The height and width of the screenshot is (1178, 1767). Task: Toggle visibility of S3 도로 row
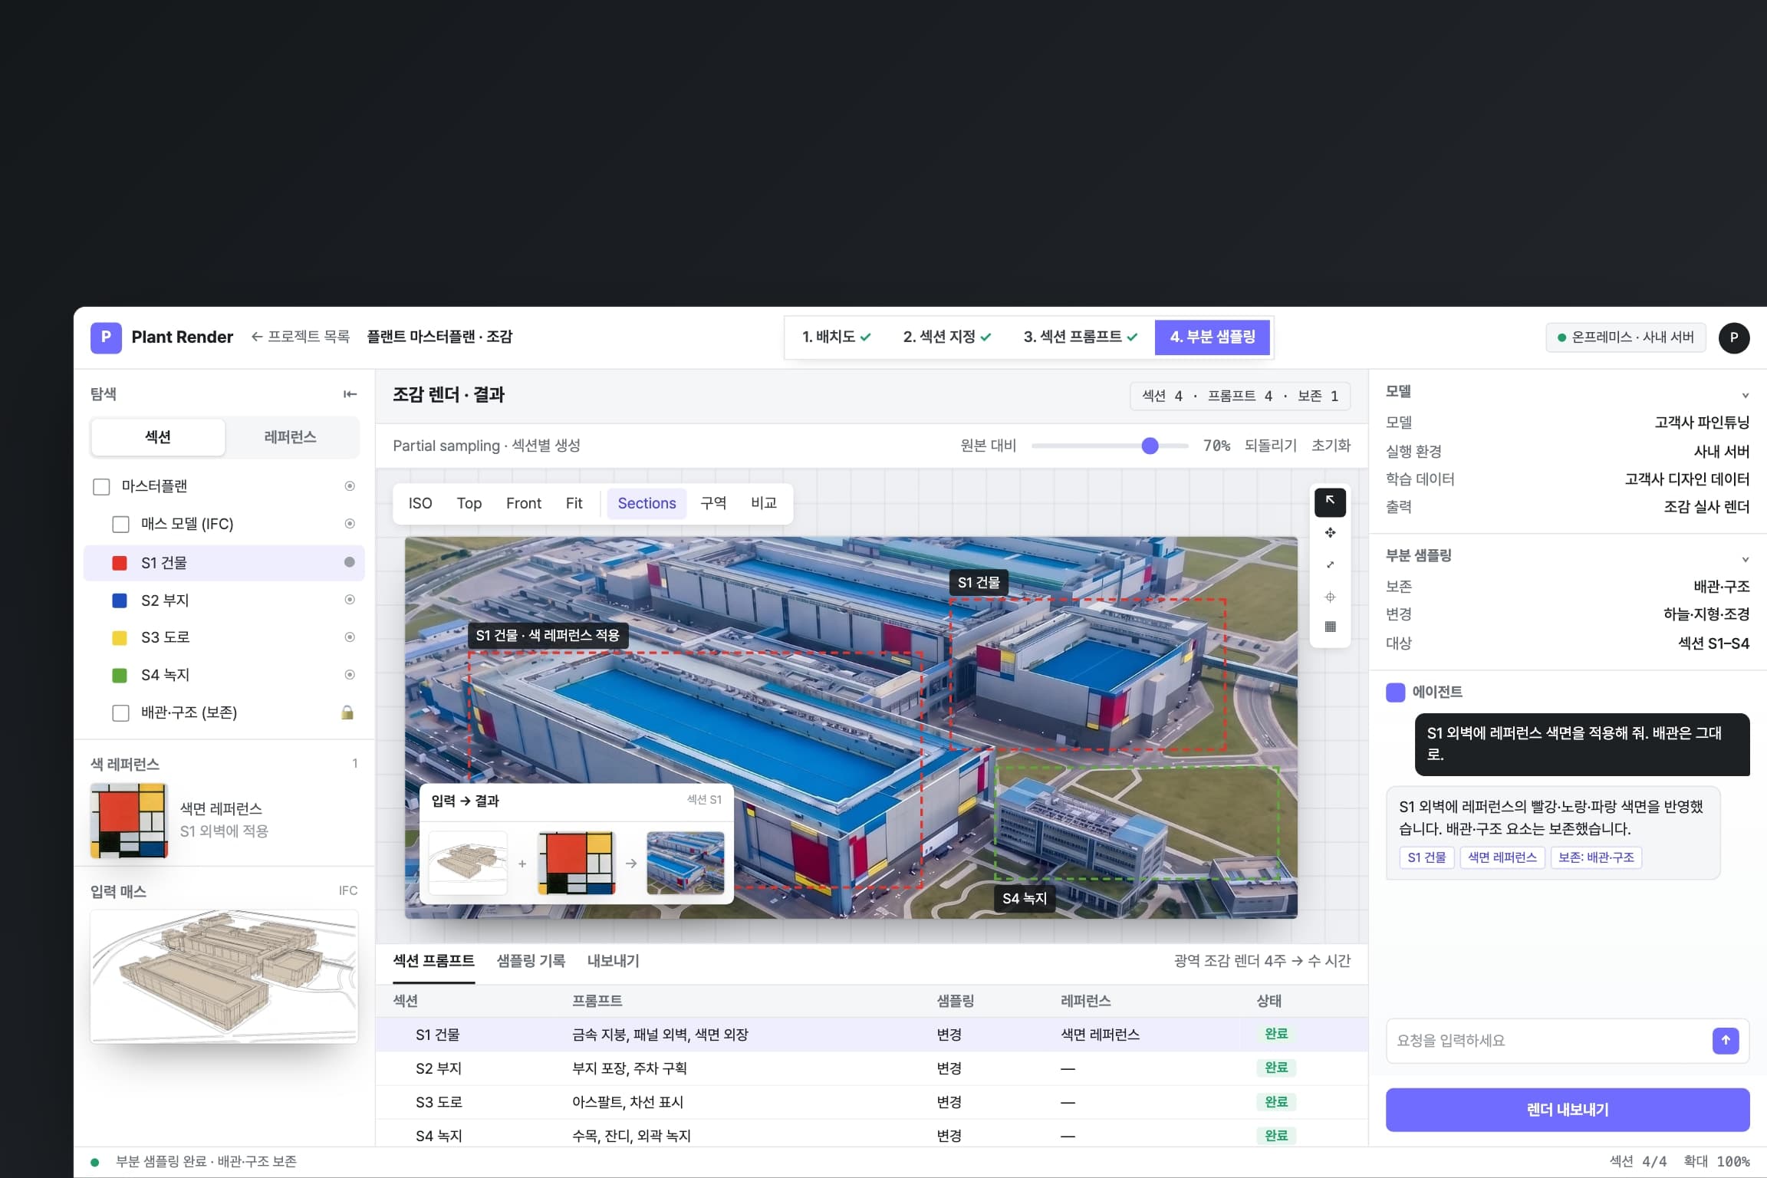coord(350,637)
